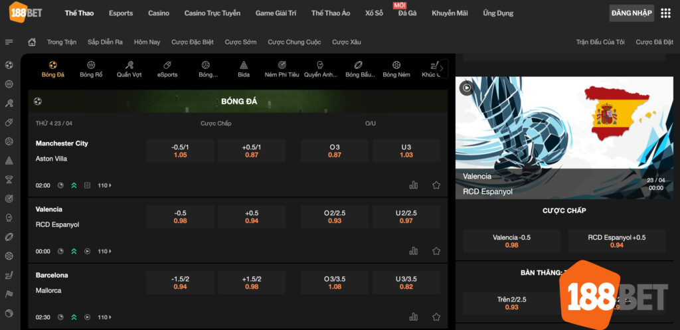Open the apps grid menu icon
The width and height of the screenshot is (680, 330).
(x=665, y=13)
